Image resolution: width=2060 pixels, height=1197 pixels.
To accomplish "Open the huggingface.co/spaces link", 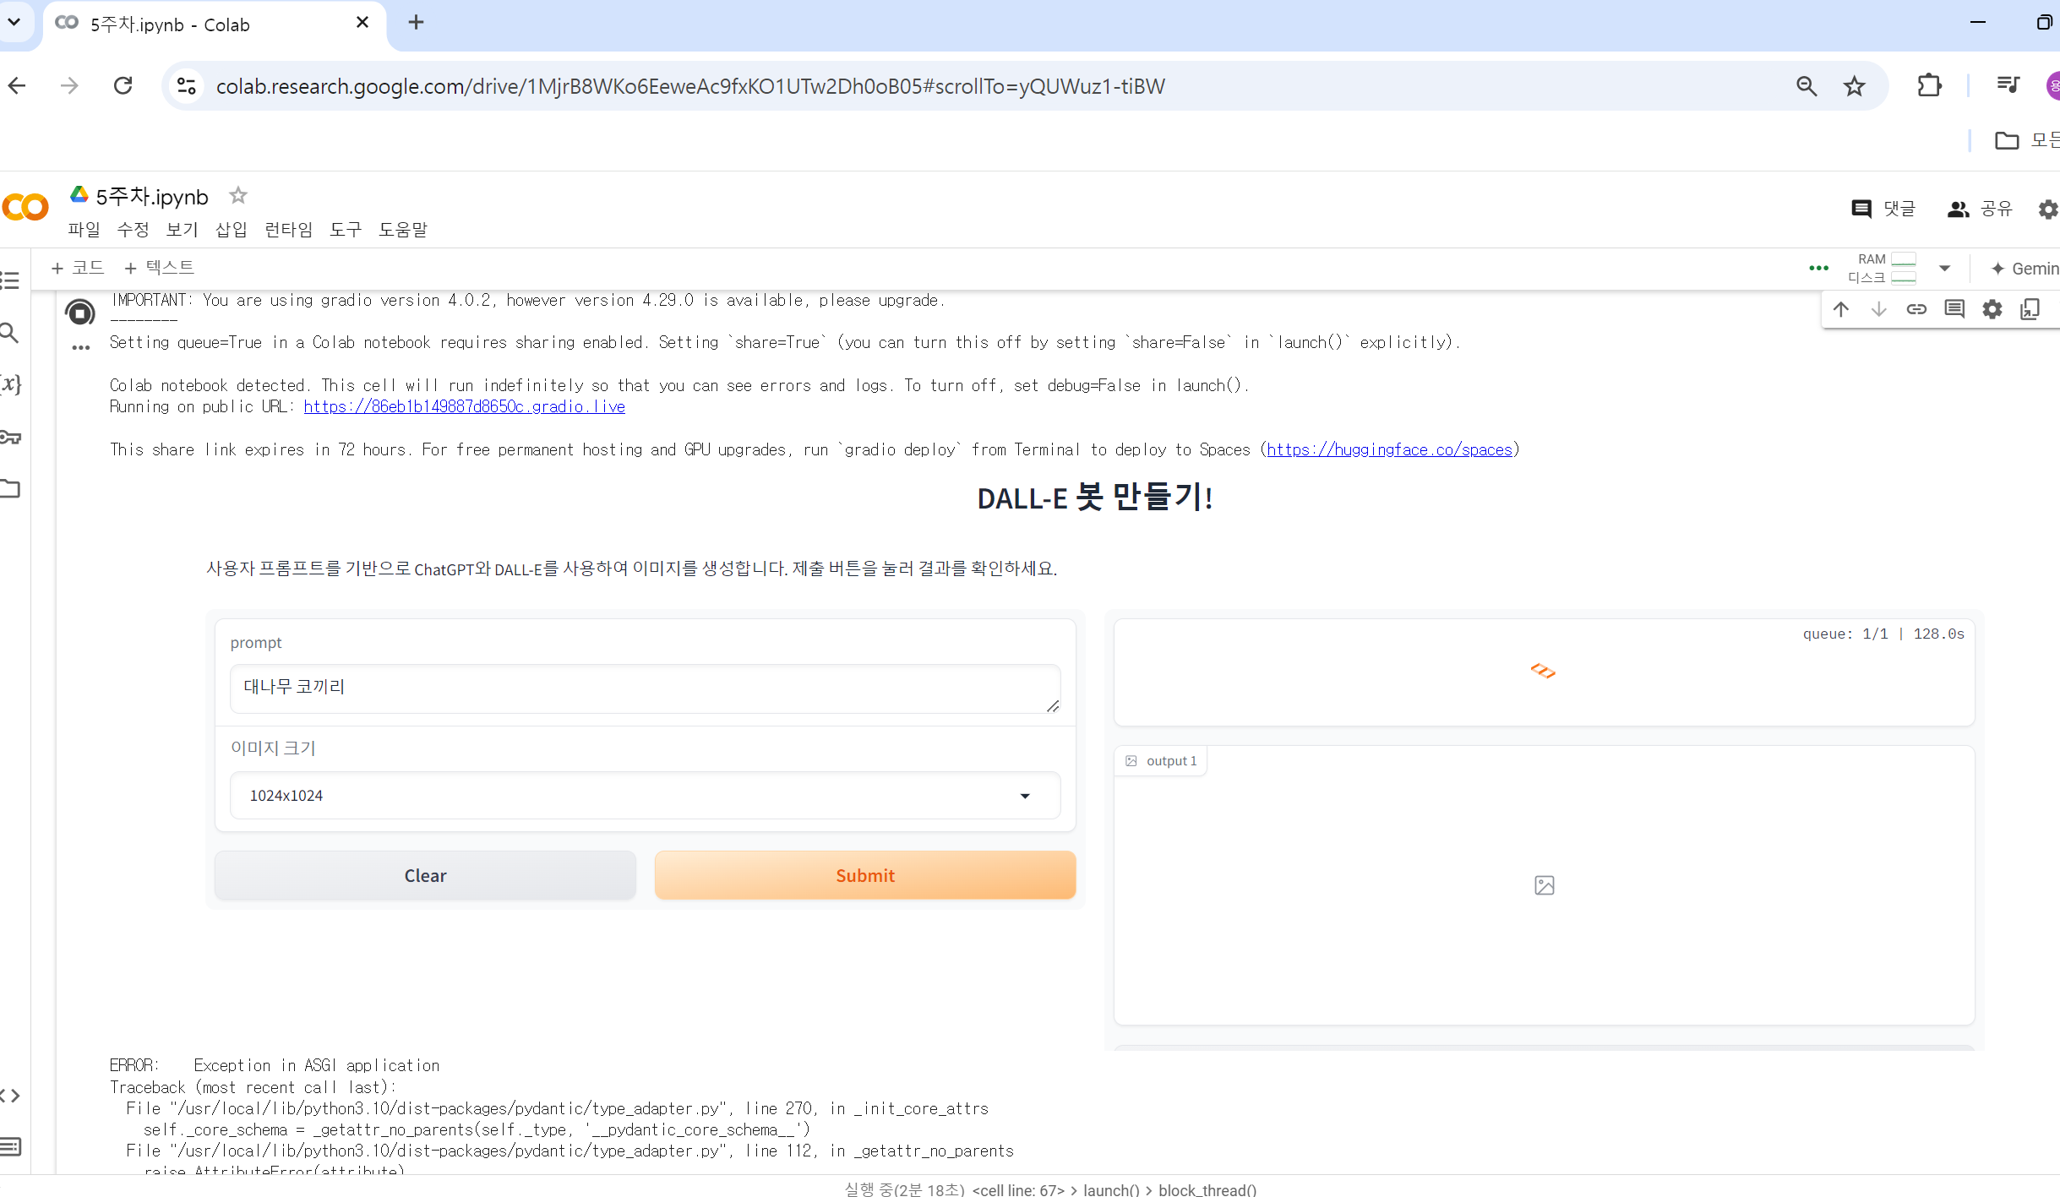I will 1389,450.
